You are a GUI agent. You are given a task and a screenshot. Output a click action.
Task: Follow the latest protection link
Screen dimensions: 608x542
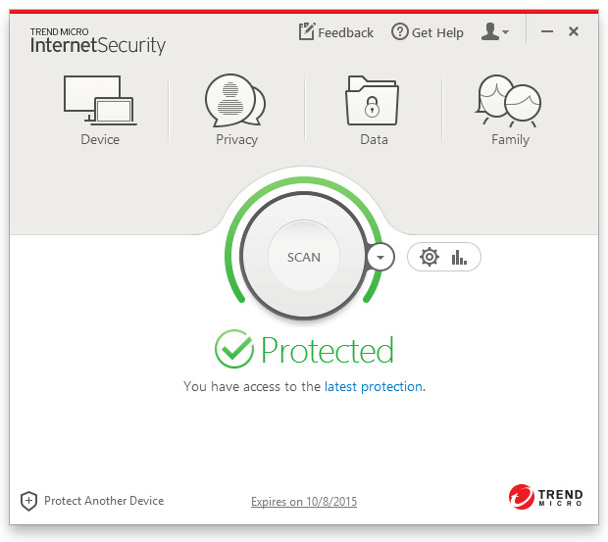point(374,387)
